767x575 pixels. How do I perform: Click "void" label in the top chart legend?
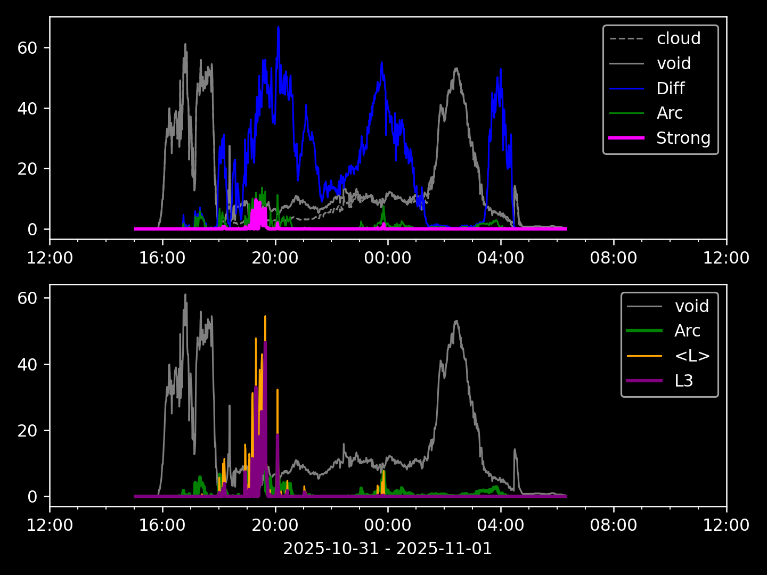[673, 63]
